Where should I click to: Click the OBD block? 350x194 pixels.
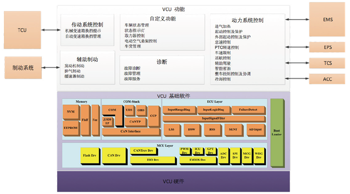141,110
